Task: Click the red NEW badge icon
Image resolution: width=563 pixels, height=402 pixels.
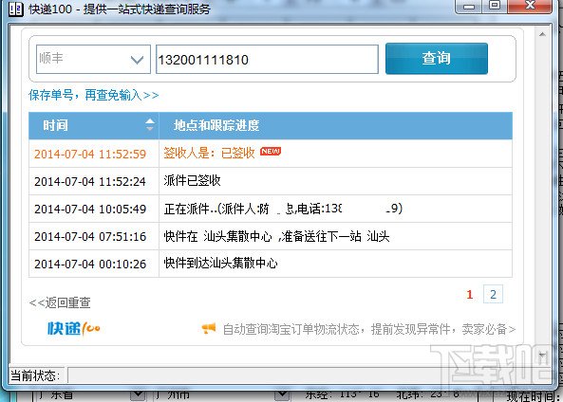Action: pyautogui.click(x=271, y=152)
